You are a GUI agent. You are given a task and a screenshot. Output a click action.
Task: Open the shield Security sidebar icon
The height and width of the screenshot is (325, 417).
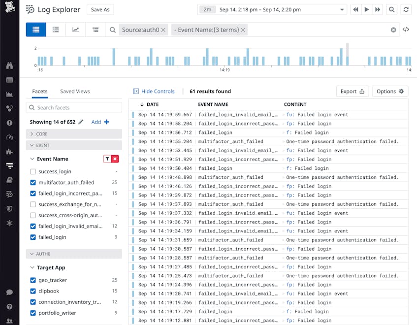(9, 209)
